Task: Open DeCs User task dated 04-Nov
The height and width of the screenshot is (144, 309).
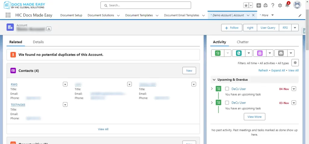Action: click(239, 89)
